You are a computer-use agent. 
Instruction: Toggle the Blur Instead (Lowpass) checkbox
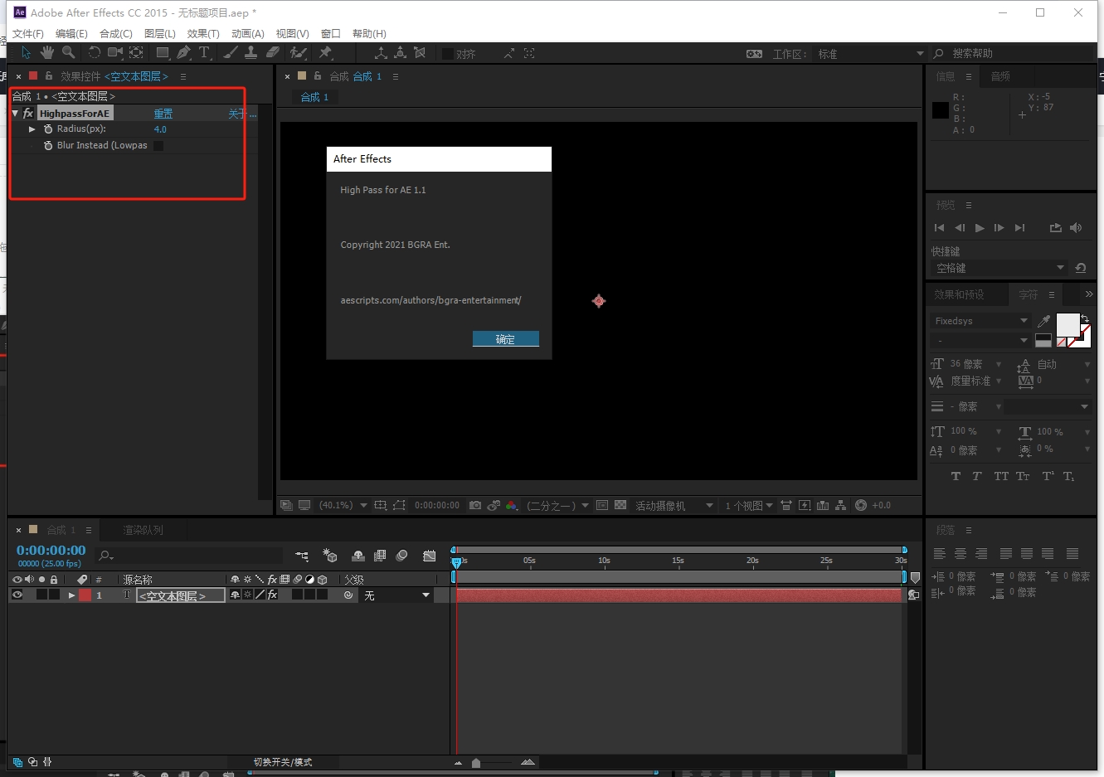pyautogui.click(x=158, y=146)
